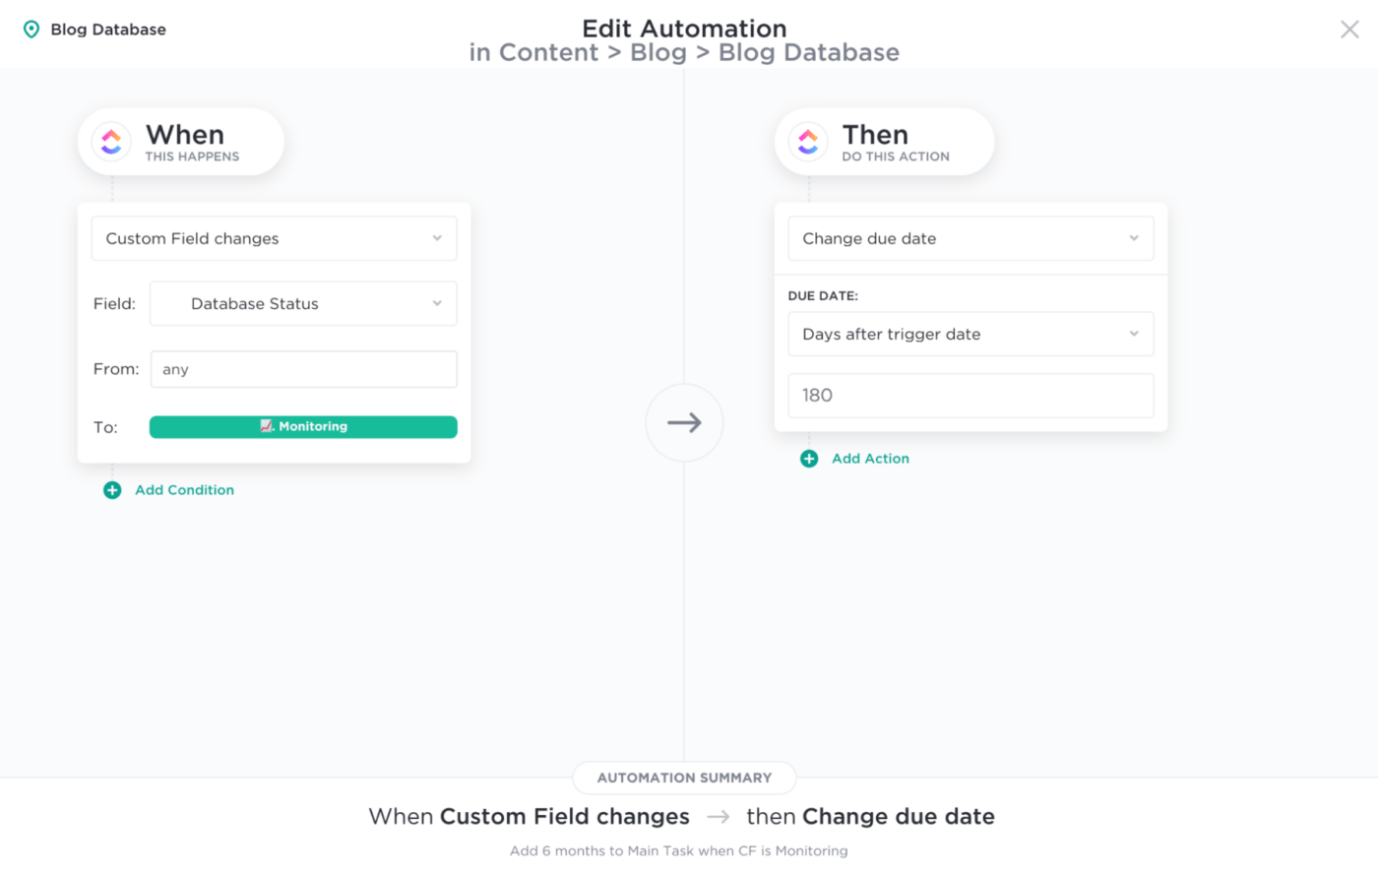Click the arrow icon between When and Then
The image size is (1378, 877).
click(x=684, y=423)
